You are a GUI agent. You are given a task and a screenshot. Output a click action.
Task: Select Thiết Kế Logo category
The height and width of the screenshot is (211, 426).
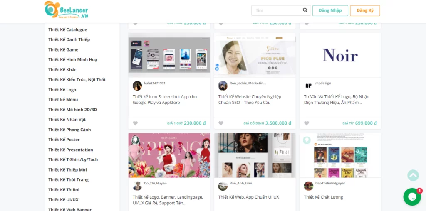pyautogui.click(x=62, y=90)
